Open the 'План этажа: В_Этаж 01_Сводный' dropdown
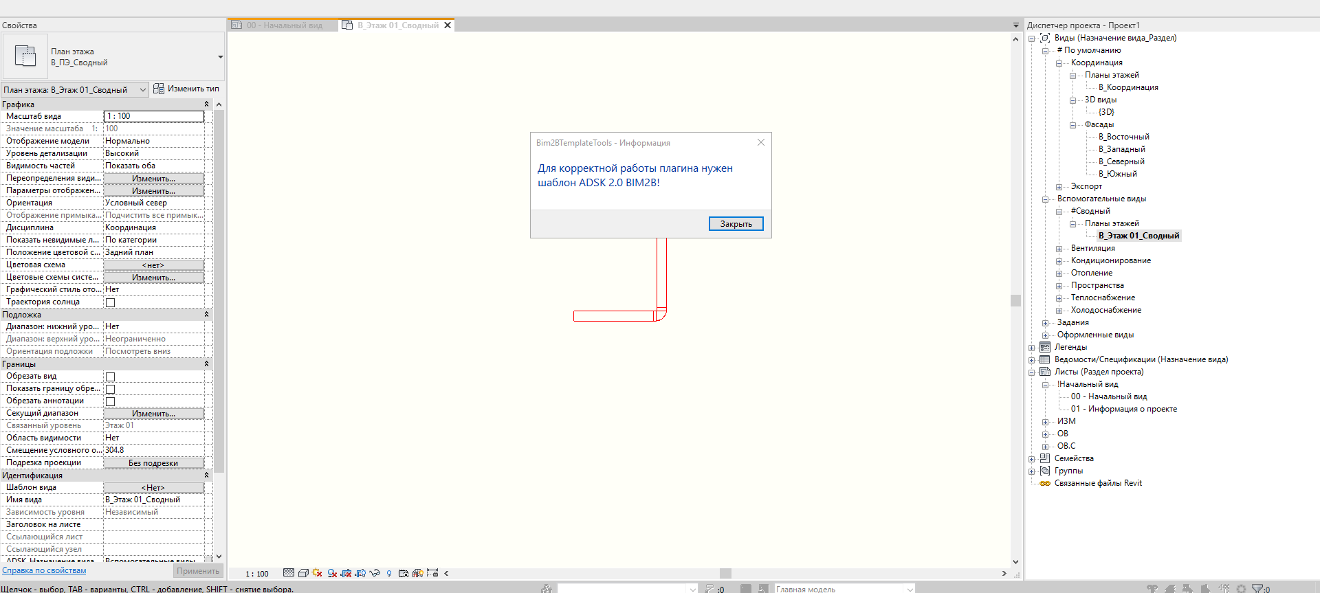This screenshot has width=1320, height=593. coord(142,90)
